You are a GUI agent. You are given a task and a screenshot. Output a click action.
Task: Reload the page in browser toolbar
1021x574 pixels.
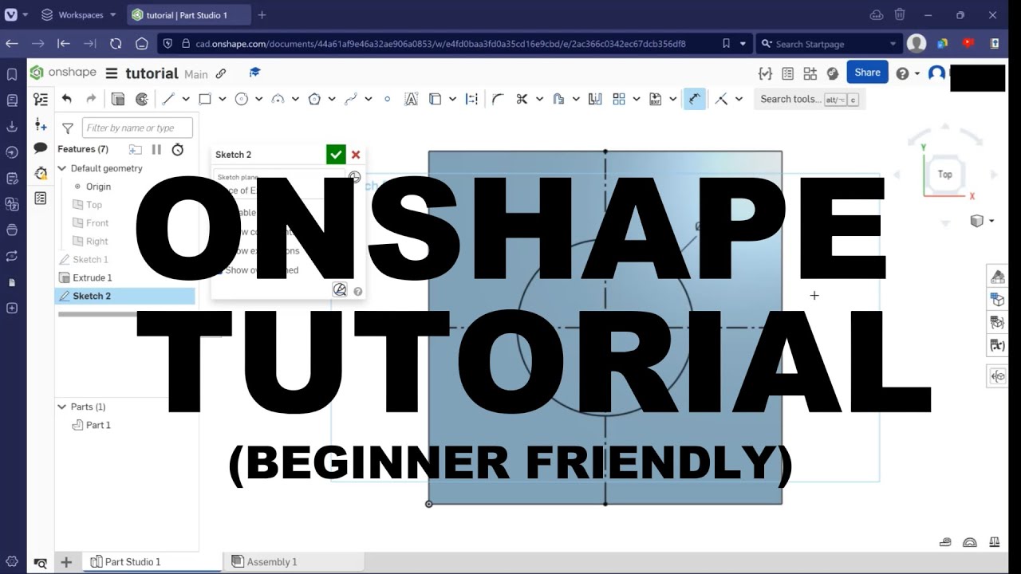click(x=116, y=44)
